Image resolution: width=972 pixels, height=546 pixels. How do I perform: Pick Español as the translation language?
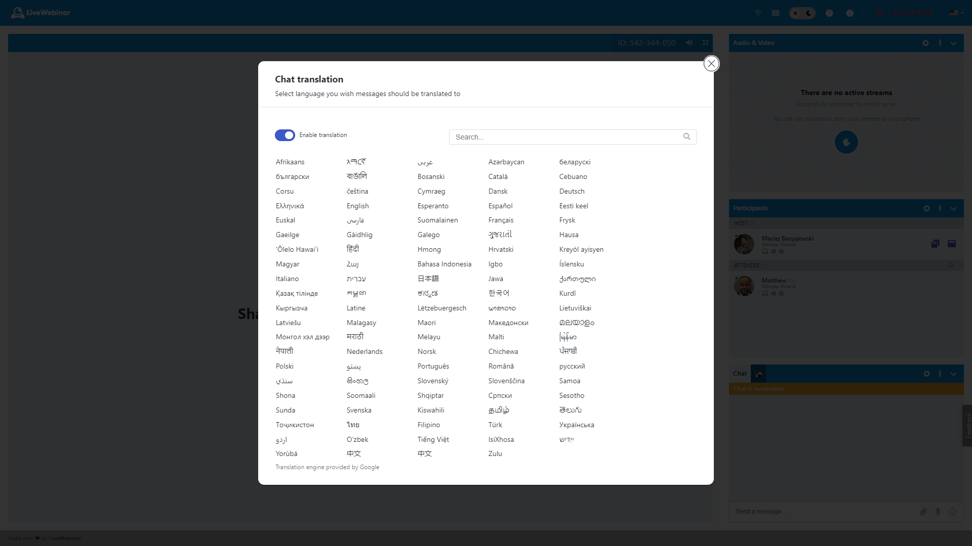coord(500,206)
